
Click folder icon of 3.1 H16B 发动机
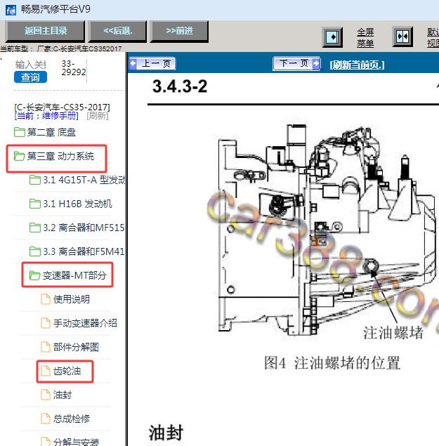(35, 204)
